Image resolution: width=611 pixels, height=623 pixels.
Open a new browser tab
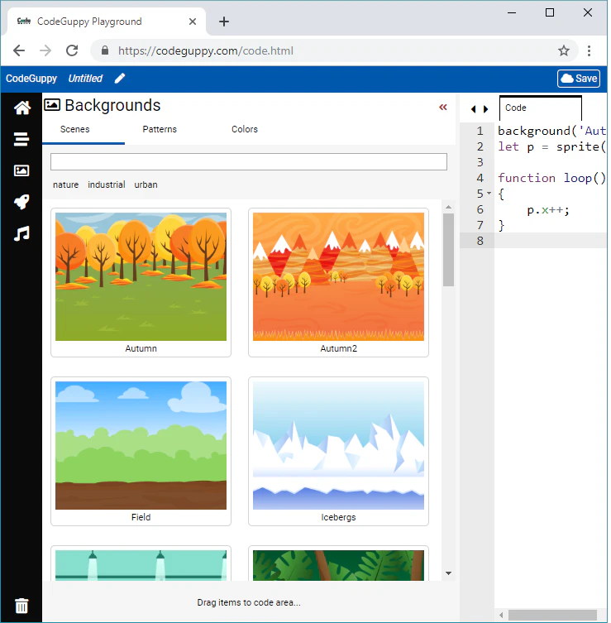[224, 22]
